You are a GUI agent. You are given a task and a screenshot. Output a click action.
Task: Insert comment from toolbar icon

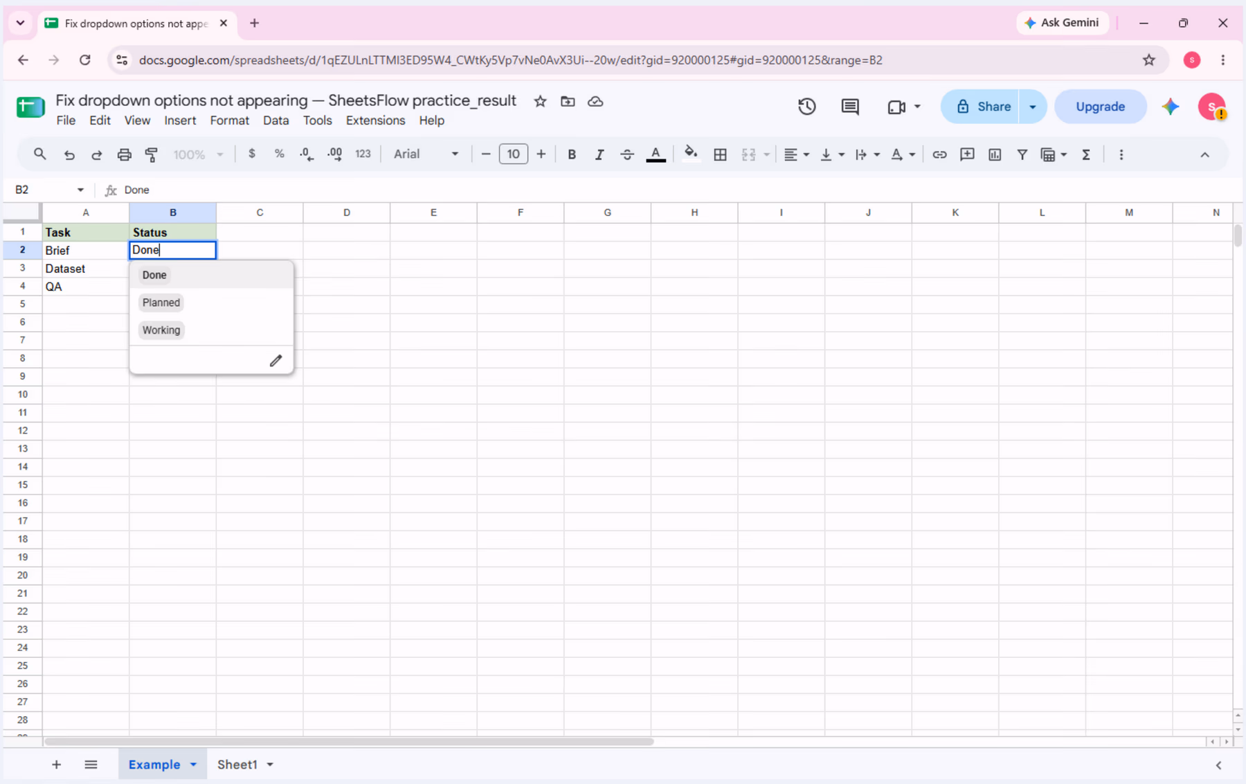(x=967, y=154)
